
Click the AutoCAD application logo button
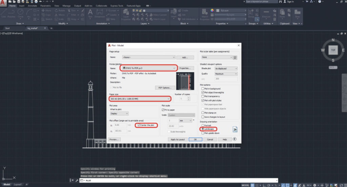click(x=4, y=3)
